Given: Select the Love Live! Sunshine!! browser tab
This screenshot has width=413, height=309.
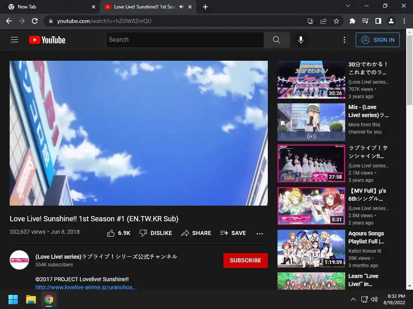Looking at the screenshot, I should (144, 7).
